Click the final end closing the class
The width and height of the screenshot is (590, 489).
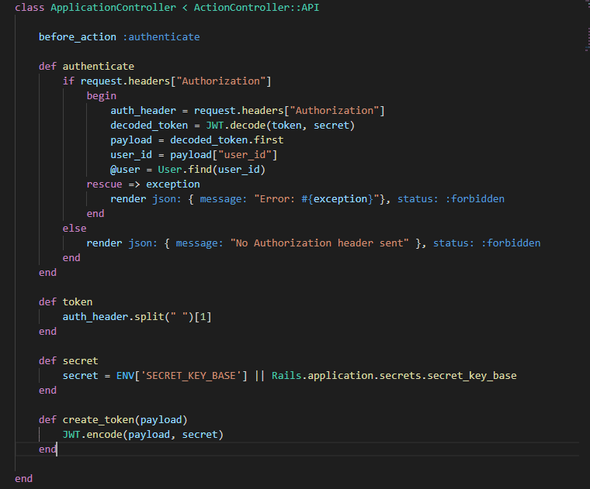pyautogui.click(x=24, y=478)
